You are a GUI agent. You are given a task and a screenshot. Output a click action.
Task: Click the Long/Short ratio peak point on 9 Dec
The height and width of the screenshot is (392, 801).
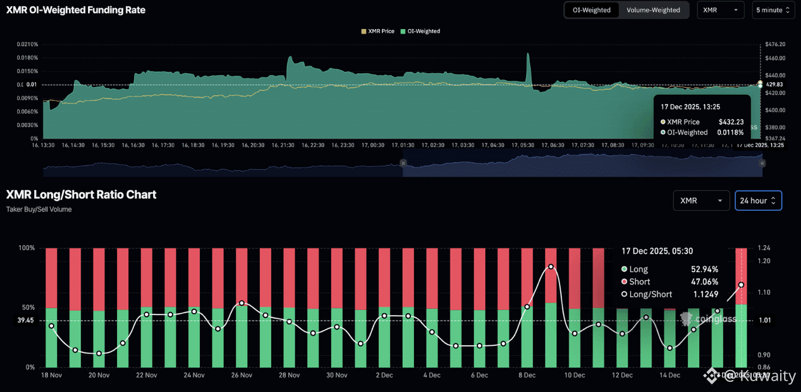point(551,266)
